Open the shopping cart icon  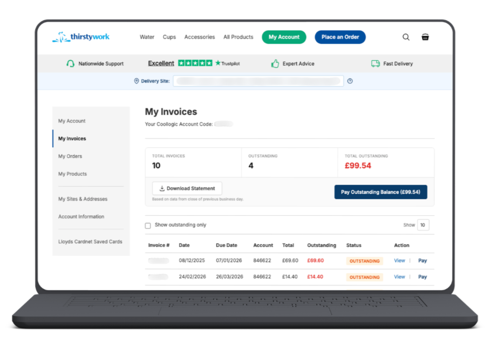coord(425,37)
